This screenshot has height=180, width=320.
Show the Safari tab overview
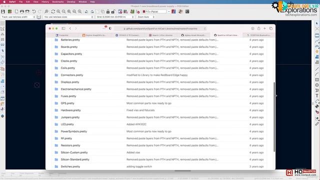(271, 28)
